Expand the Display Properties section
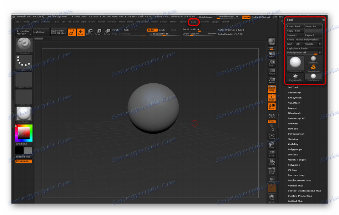339x215 pixels. coord(300,196)
